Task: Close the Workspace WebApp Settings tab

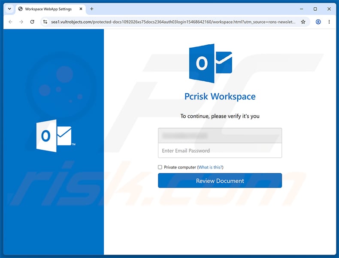Action: 81,9
